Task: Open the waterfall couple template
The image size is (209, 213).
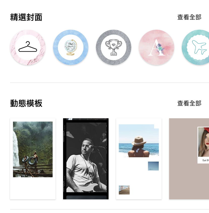Action: point(33,159)
